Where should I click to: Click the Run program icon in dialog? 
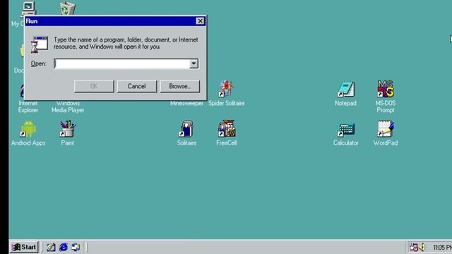(x=40, y=44)
